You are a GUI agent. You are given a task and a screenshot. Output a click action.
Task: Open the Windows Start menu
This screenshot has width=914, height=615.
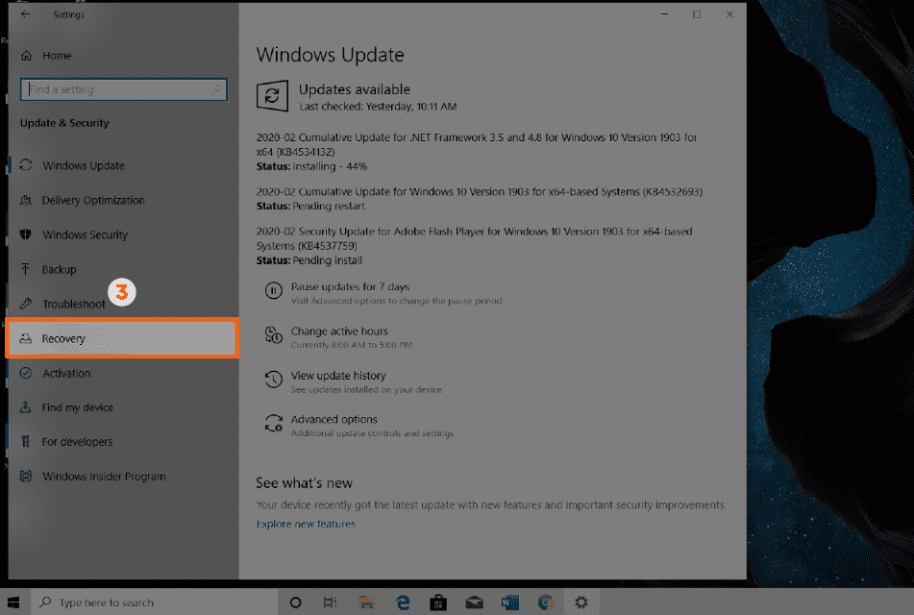click(13, 603)
